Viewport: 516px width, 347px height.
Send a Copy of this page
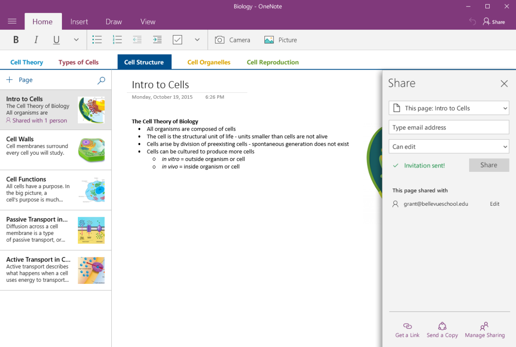442,330
